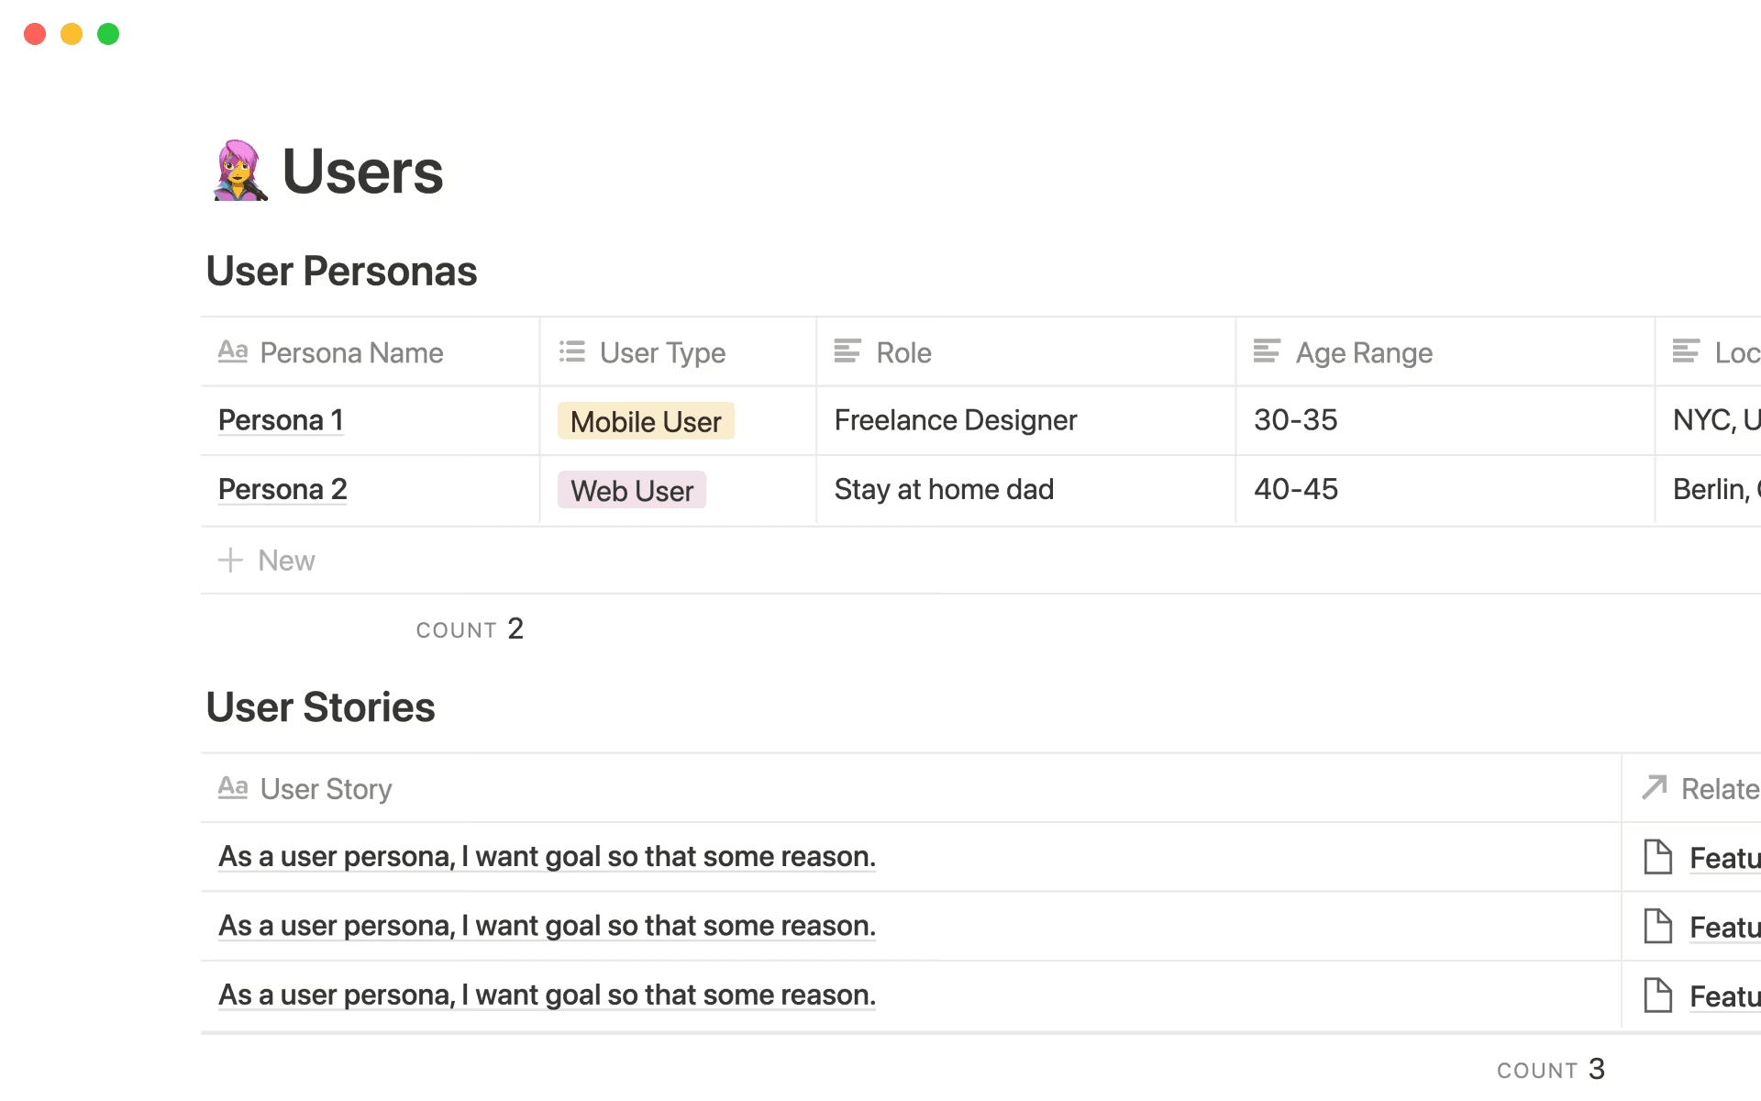Screen dimensions: 1761x1101
Task: Add a row with the New button
Action: 266,560
